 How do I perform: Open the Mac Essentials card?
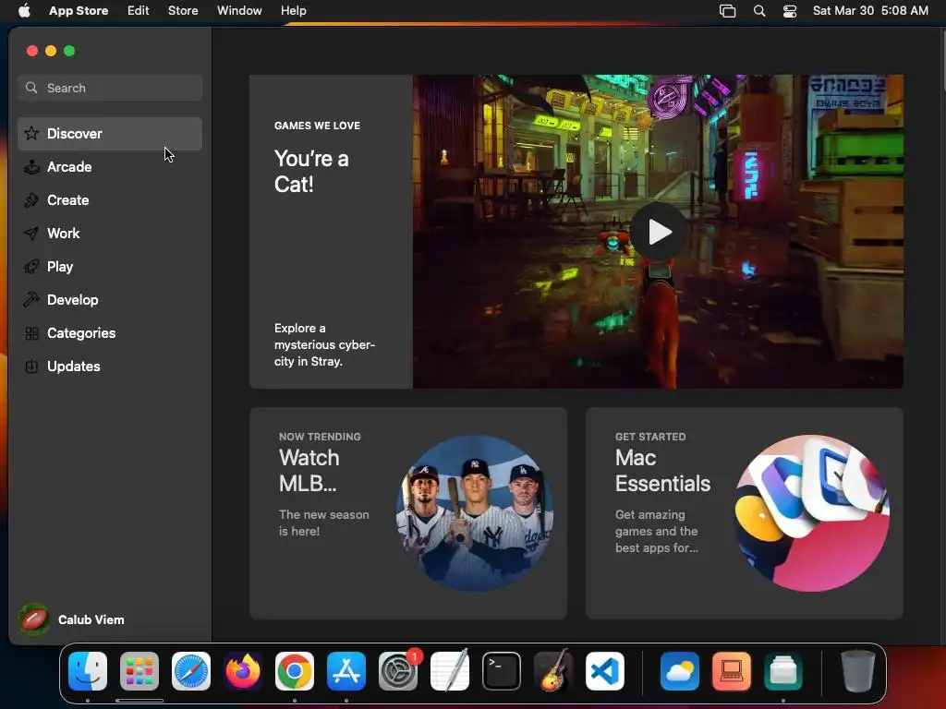[x=744, y=513]
